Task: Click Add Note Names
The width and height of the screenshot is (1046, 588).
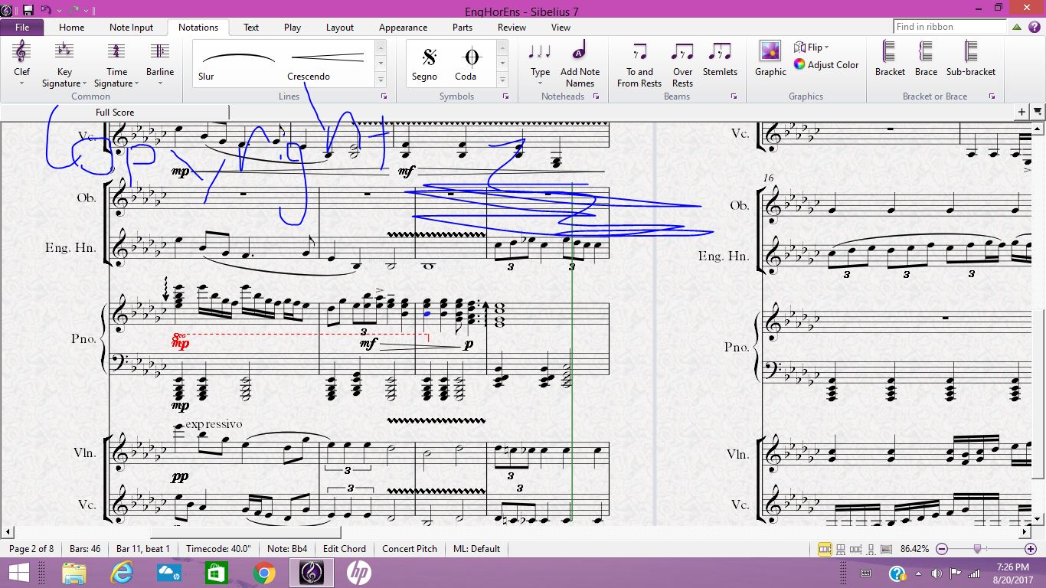Action: click(x=580, y=64)
